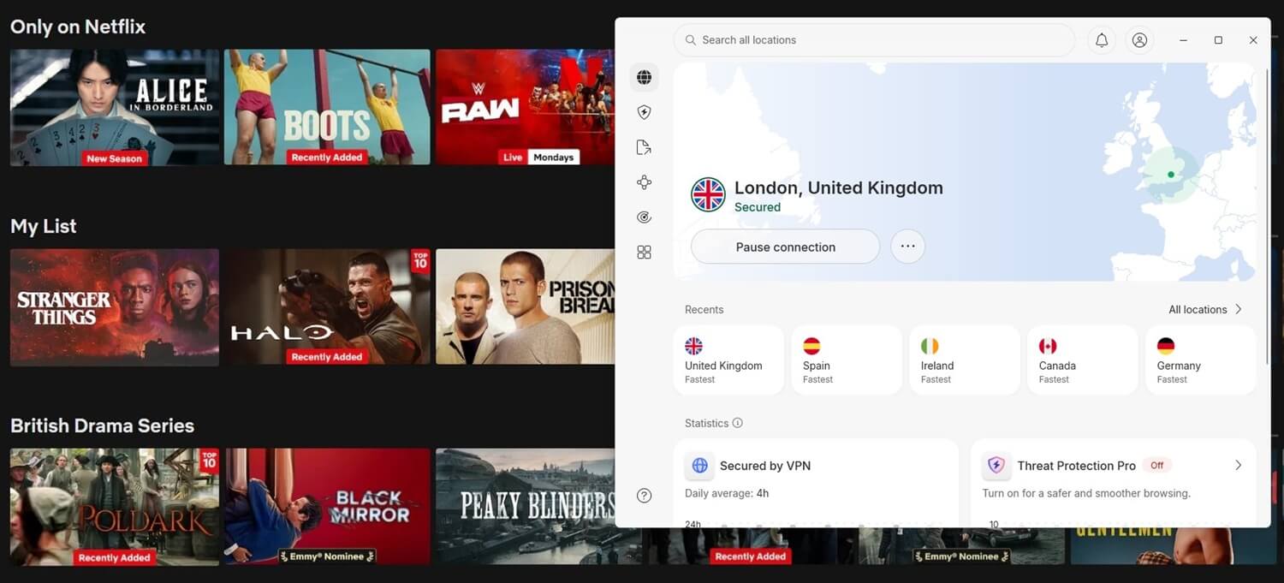The image size is (1284, 583).
Task: Connect to Germany recent location
Action: (x=1201, y=360)
